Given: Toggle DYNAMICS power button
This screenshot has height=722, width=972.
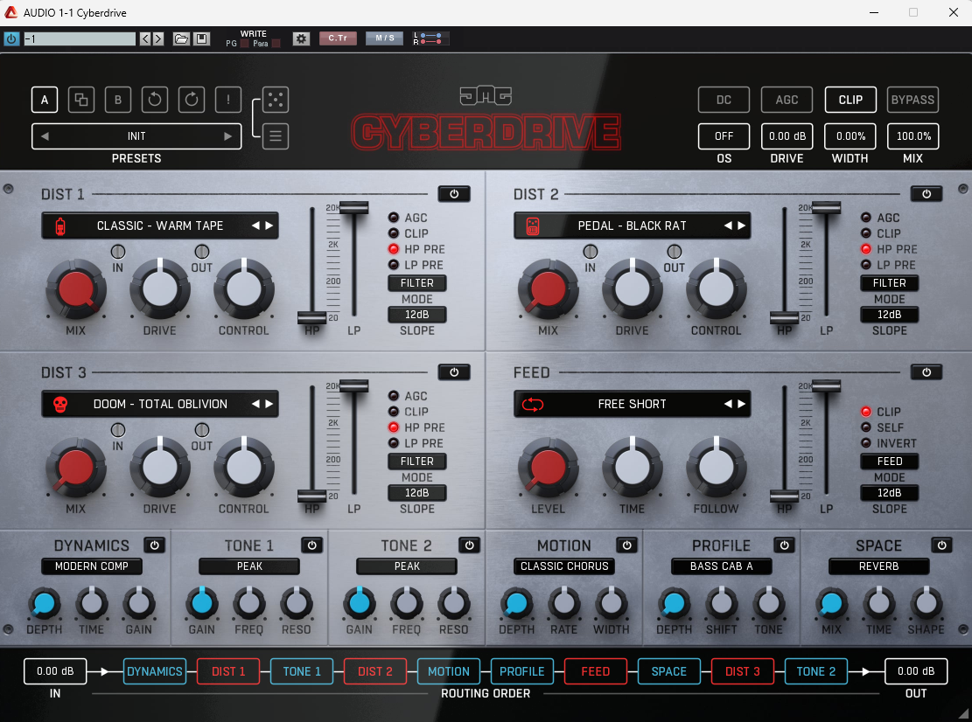Looking at the screenshot, I should coord(154,545).
